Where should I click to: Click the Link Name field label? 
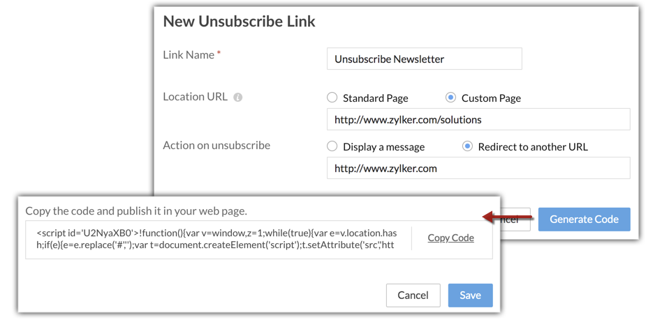point(189,54)
